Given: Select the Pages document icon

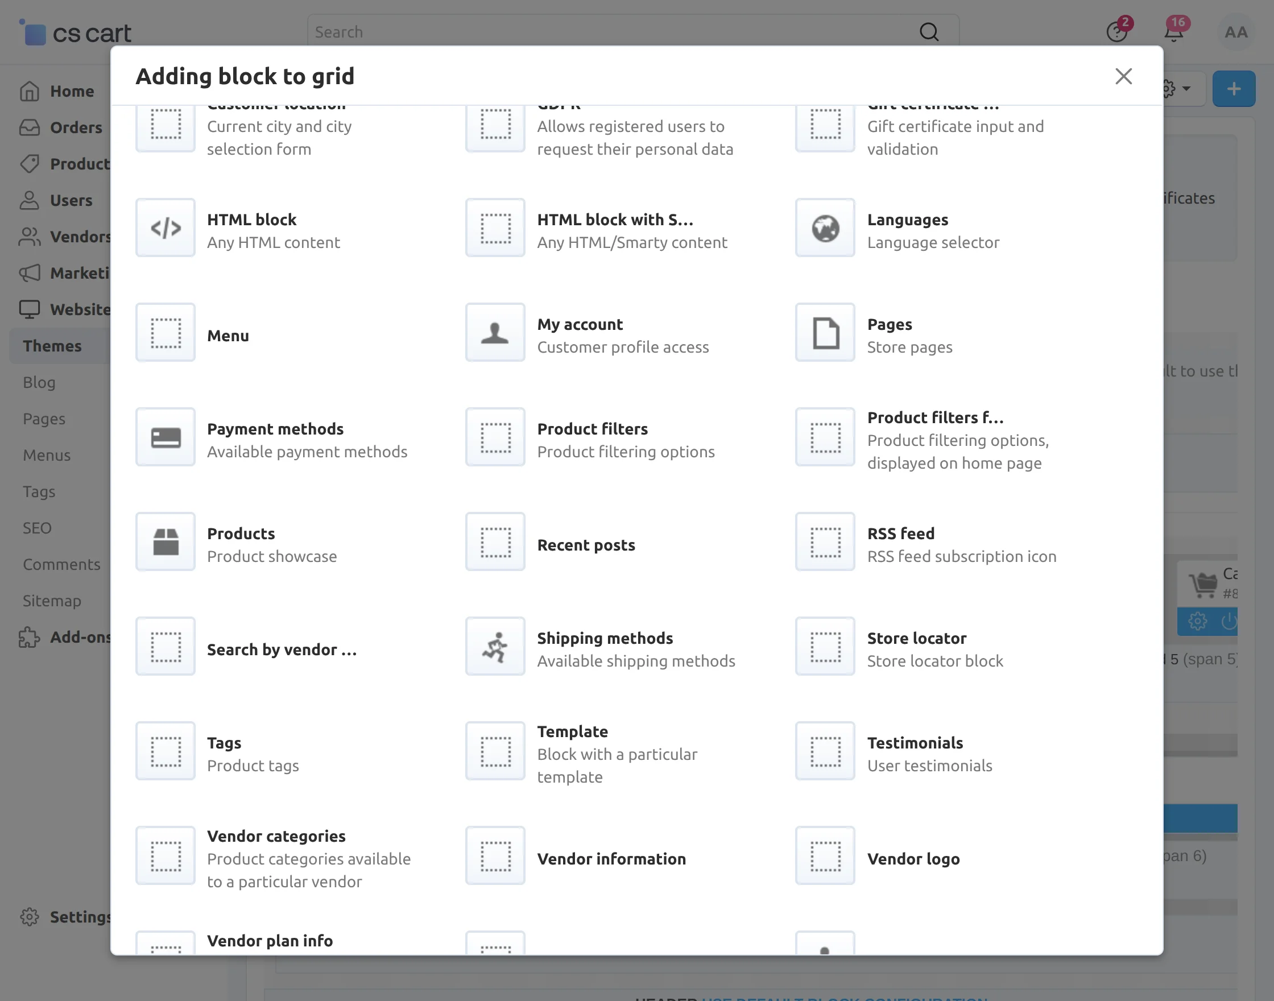Looking at the screenshot, I should [x=825, y=332].
